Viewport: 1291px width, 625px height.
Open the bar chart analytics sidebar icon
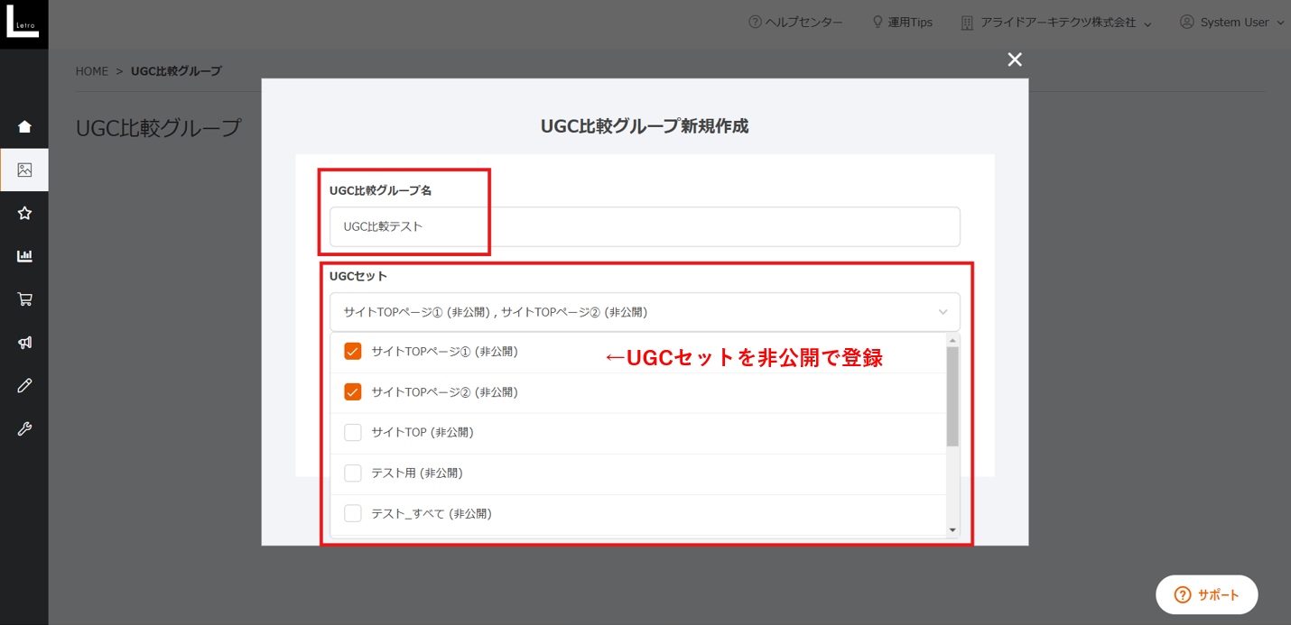(x=23, y=255)
